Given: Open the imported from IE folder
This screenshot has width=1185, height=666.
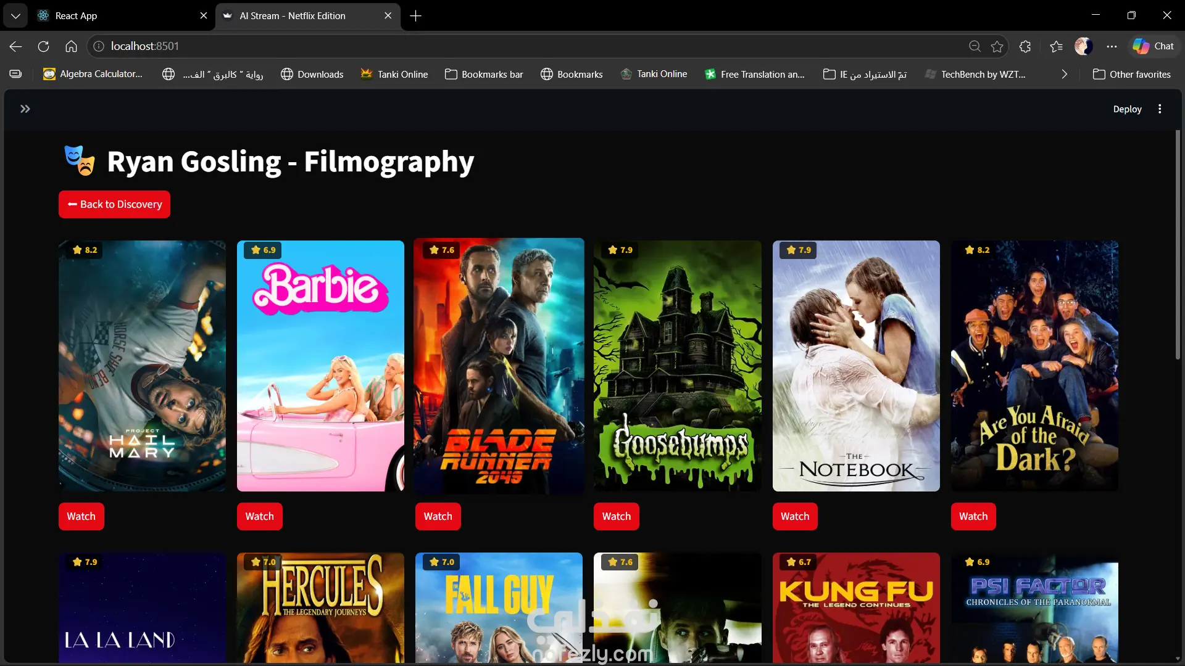Looking at the screenshot, I should pos(865,74).
